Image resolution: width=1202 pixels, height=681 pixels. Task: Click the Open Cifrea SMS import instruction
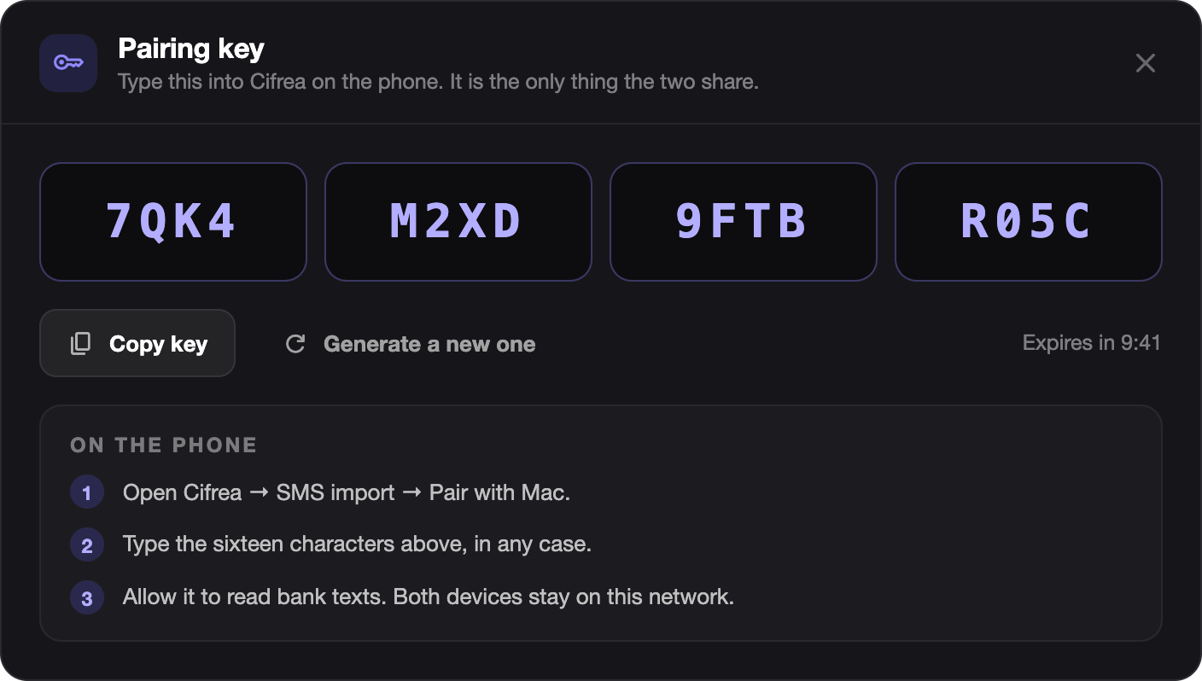[x=347, y=492]
